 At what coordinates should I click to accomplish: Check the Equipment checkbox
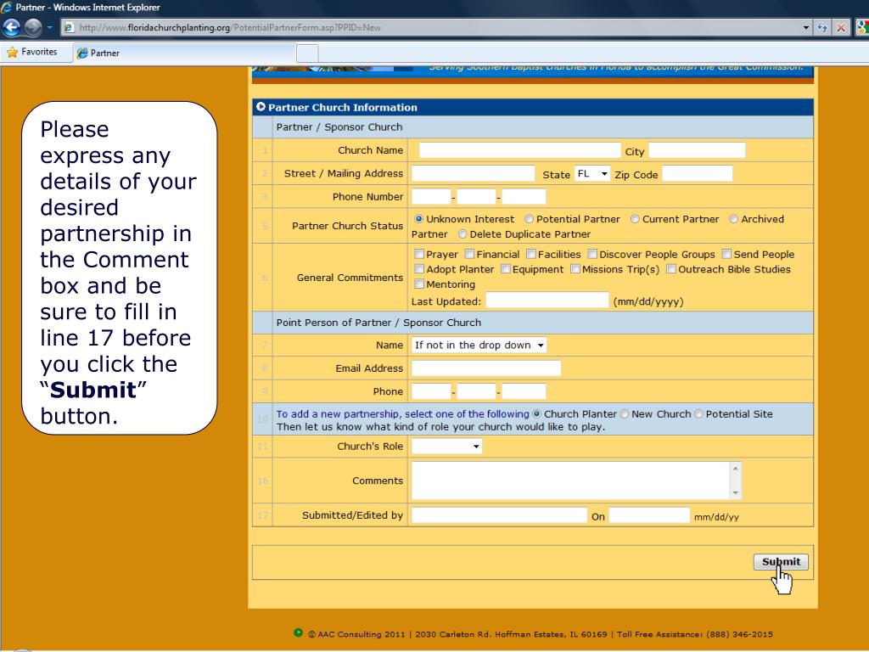coord(506,269)
